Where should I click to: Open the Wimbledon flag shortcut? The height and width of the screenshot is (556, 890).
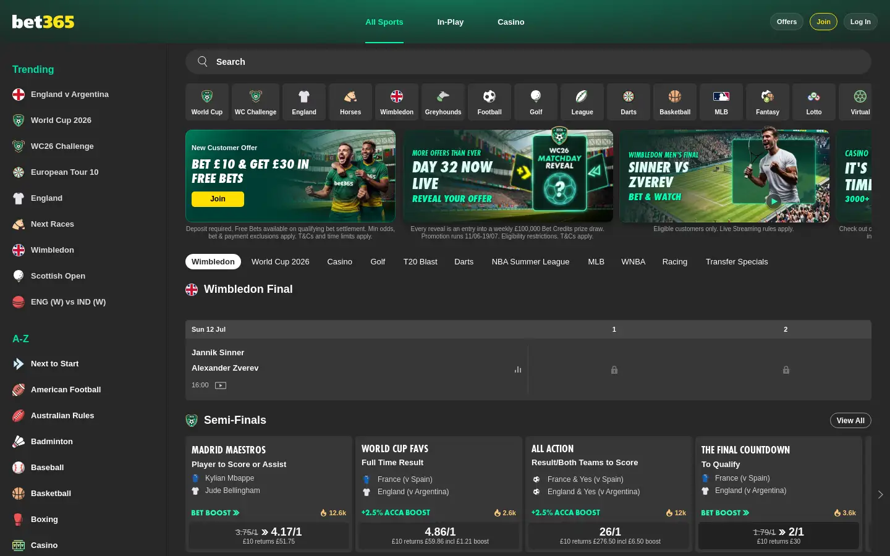[x=397, y=102]
